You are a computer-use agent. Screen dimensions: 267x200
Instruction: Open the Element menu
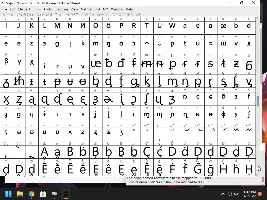(x=24, y=9)
